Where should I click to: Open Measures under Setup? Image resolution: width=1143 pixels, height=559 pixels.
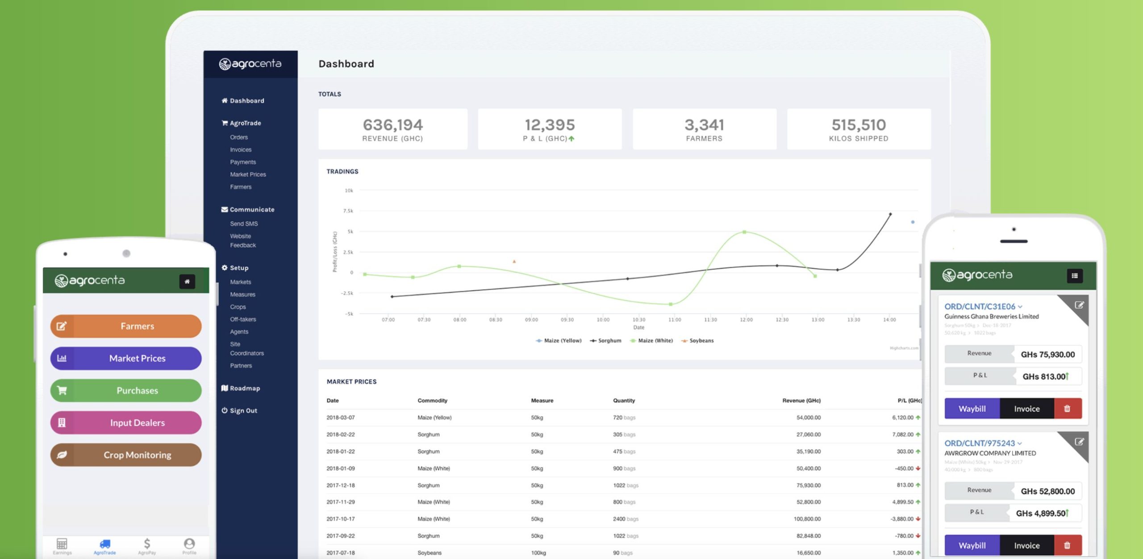click(x=242, y=295)
